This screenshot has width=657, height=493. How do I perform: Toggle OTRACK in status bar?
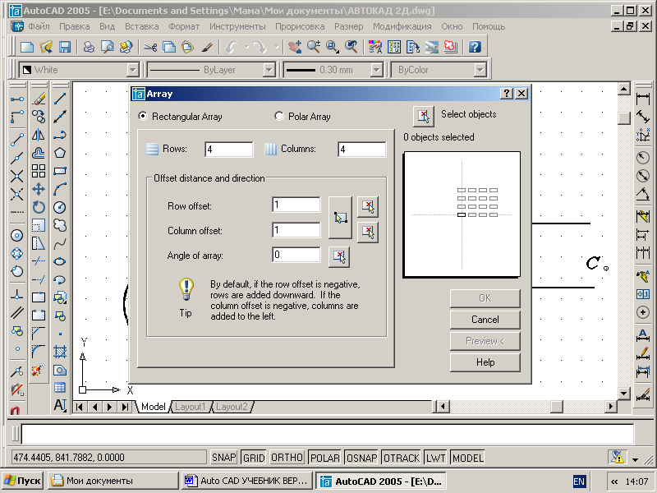point(402,458)
